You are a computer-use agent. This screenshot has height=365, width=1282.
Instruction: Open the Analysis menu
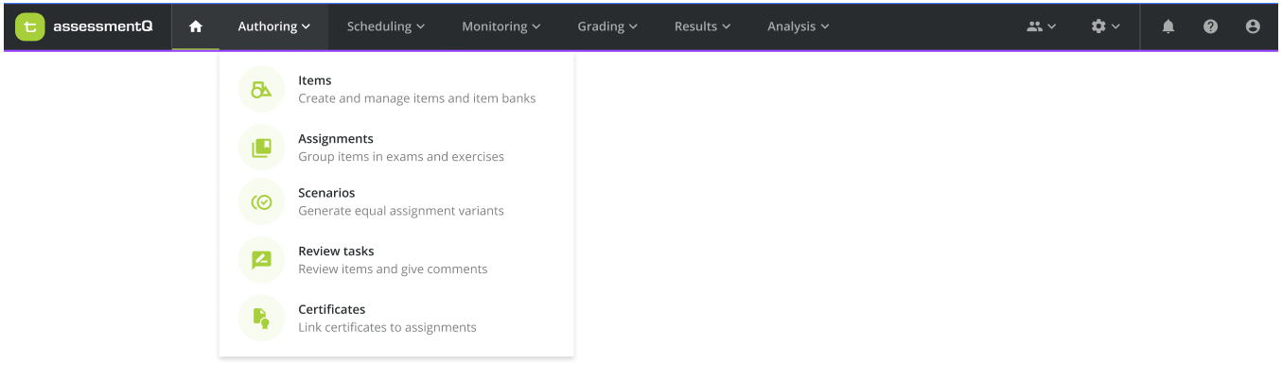point(799,26)
